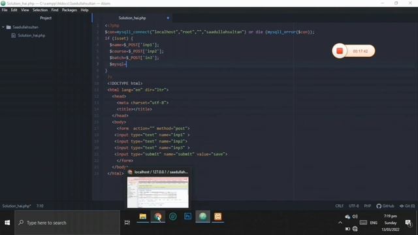Change the CRLF line ending setting

coord(340,206)
